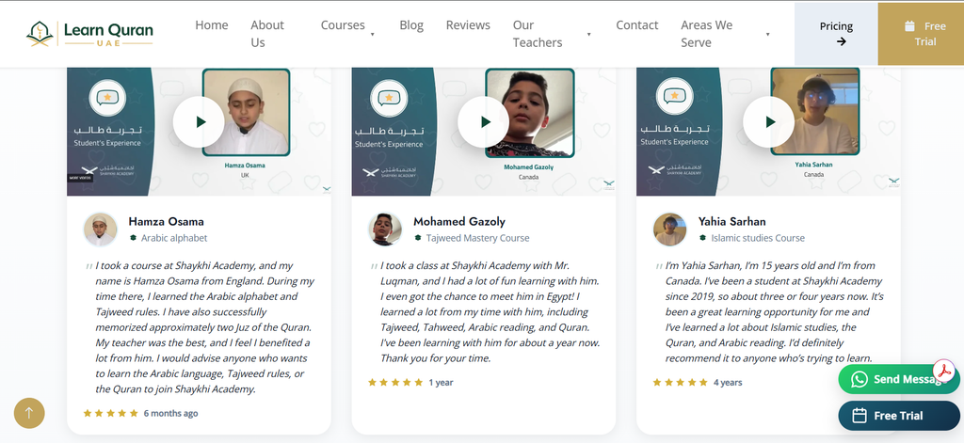The image size is (964, 443).
Task: Go to the Home page
Action: (212, 25)
